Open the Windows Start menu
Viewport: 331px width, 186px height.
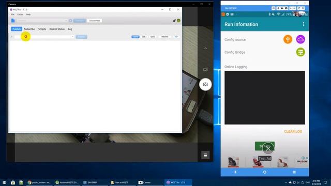[4, 182]
